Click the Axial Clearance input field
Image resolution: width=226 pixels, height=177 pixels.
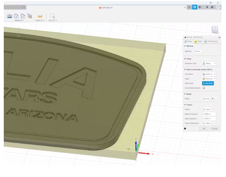[x=209, y=119]
